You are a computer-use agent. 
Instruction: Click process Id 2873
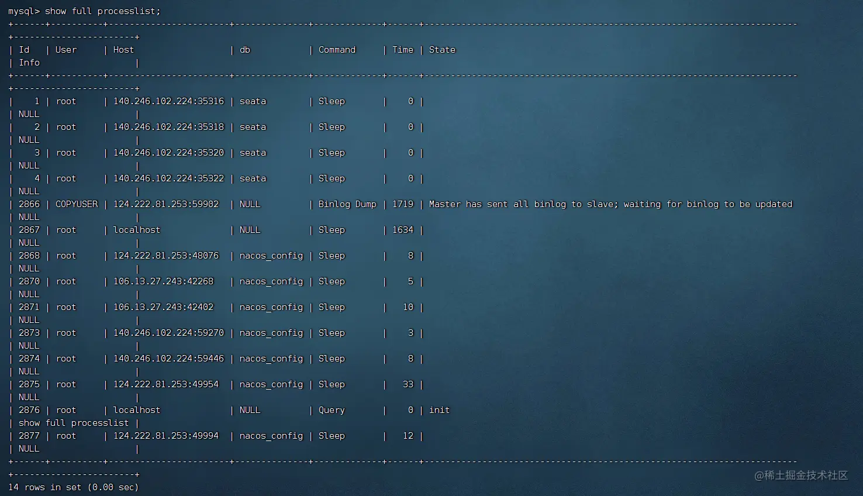29,333
